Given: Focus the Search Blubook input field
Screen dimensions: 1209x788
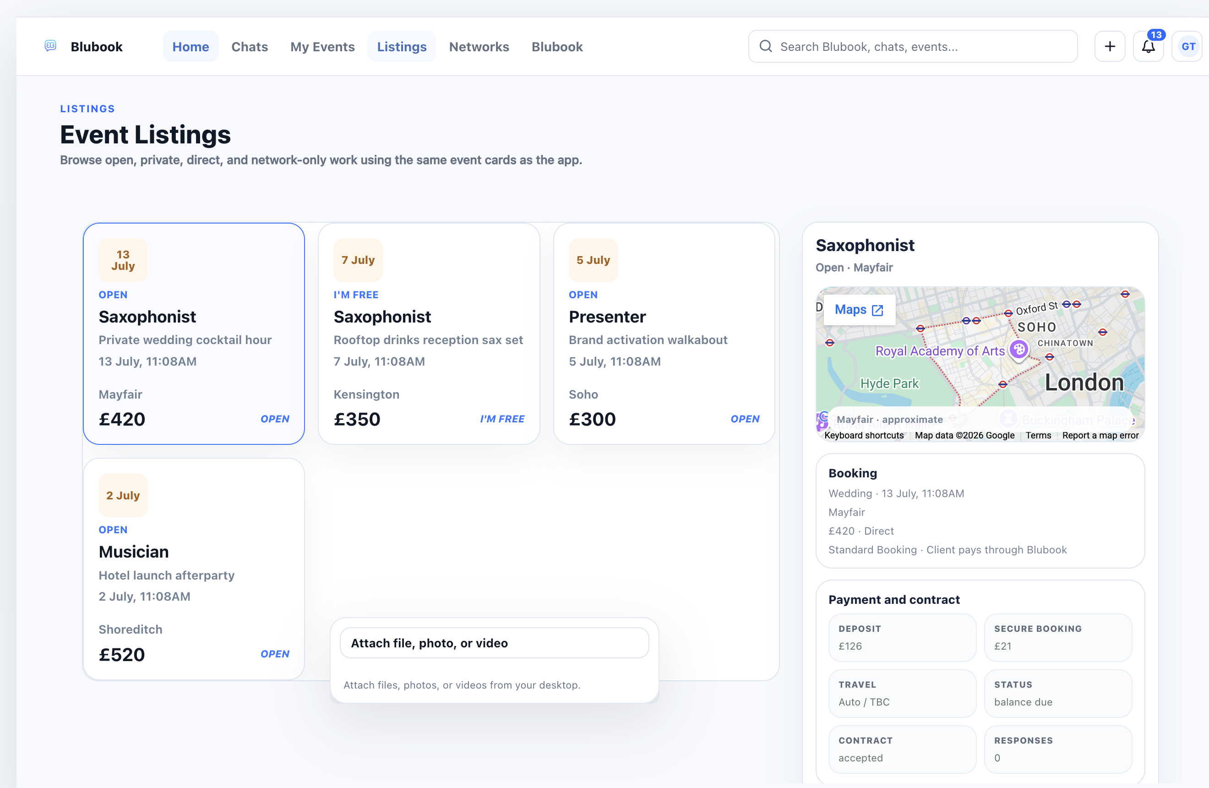Looking at the screenshot, I should pyautogui.click(x=912, y=46).
